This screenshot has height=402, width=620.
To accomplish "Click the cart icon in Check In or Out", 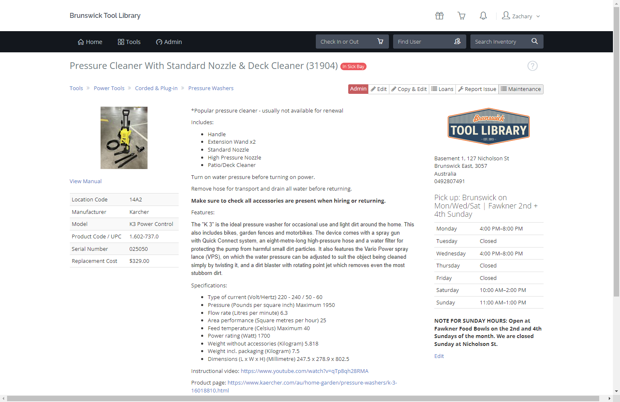I will click(x=380, y=41).
